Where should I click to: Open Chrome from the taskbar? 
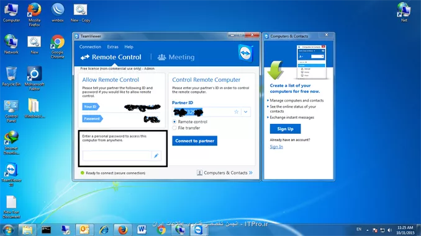(x=161, y=230)
